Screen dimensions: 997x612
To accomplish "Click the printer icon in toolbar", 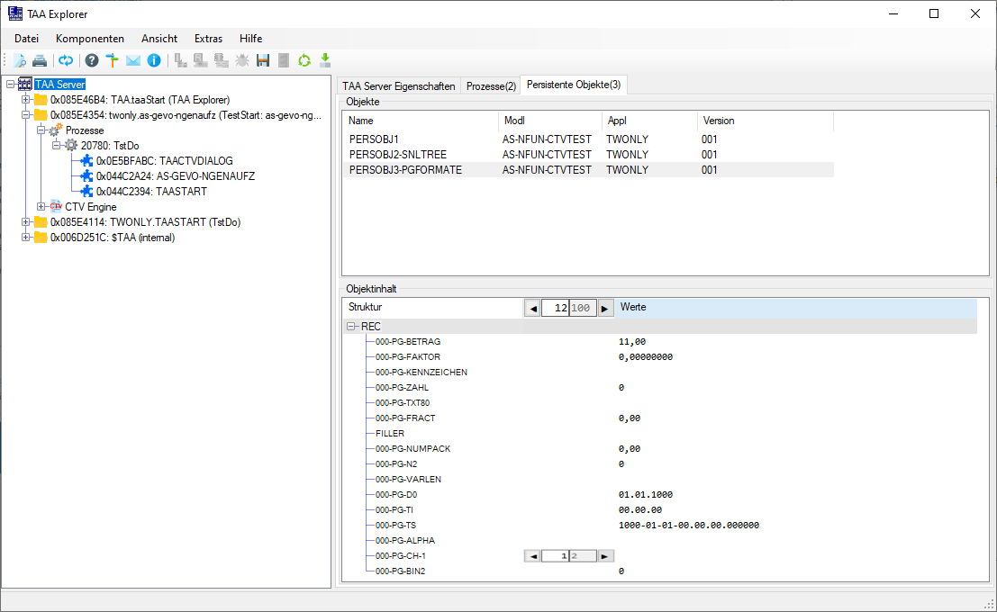I will 40,60.
